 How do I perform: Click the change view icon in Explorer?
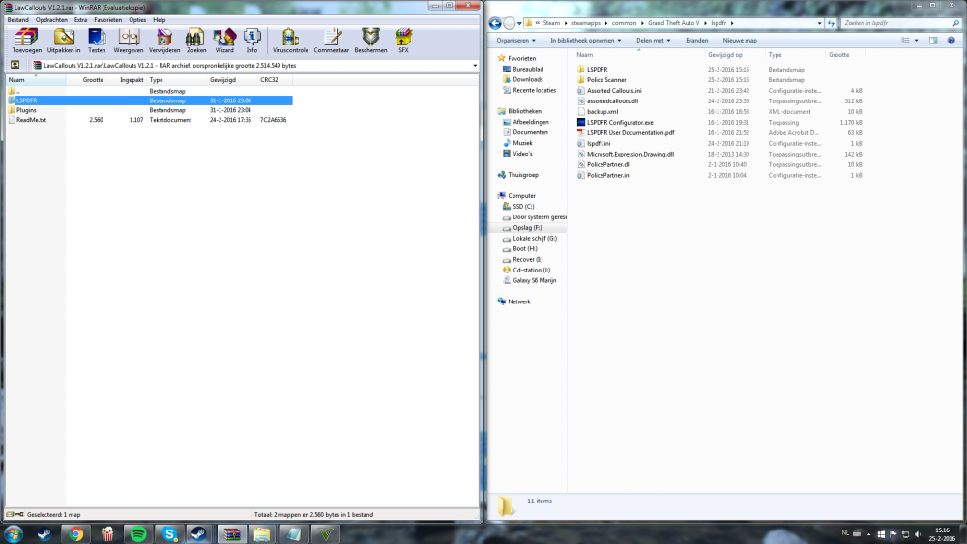pyautogui.click(x=905, y=40)
